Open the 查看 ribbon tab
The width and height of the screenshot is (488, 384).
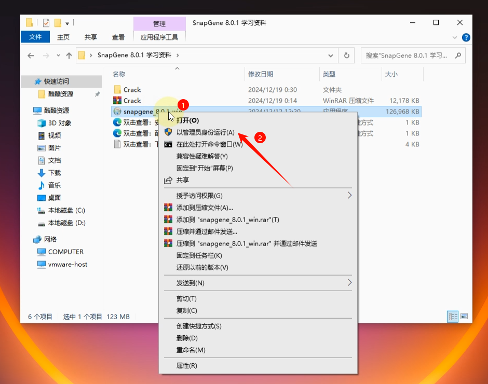118,37
